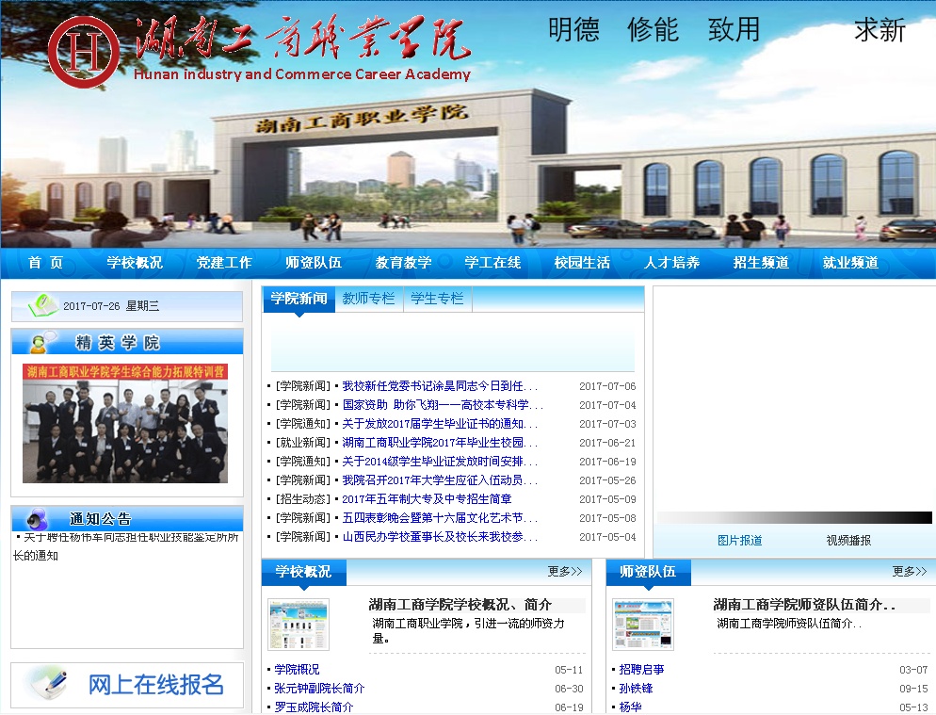Expand 更多 in 学校概况 section
936x715 pixels.
click(565, 571)
